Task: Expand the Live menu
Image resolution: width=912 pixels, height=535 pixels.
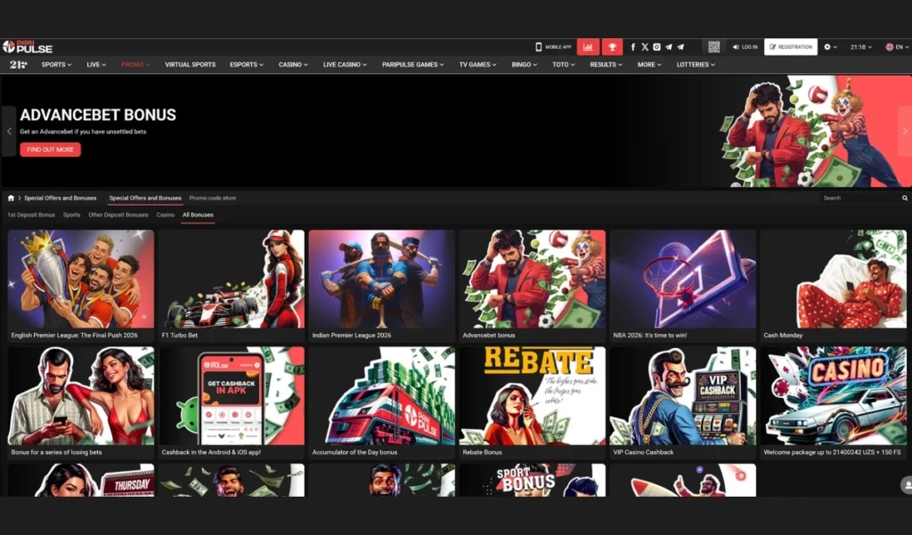Action: 96,65
